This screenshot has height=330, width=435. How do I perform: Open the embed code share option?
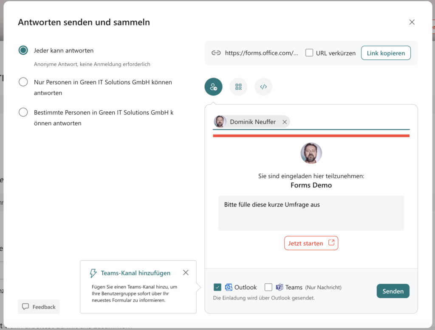[263, 87]
